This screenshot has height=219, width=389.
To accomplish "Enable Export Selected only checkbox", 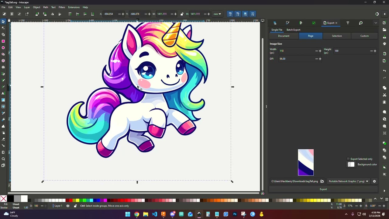I will [x=348, y=159].
